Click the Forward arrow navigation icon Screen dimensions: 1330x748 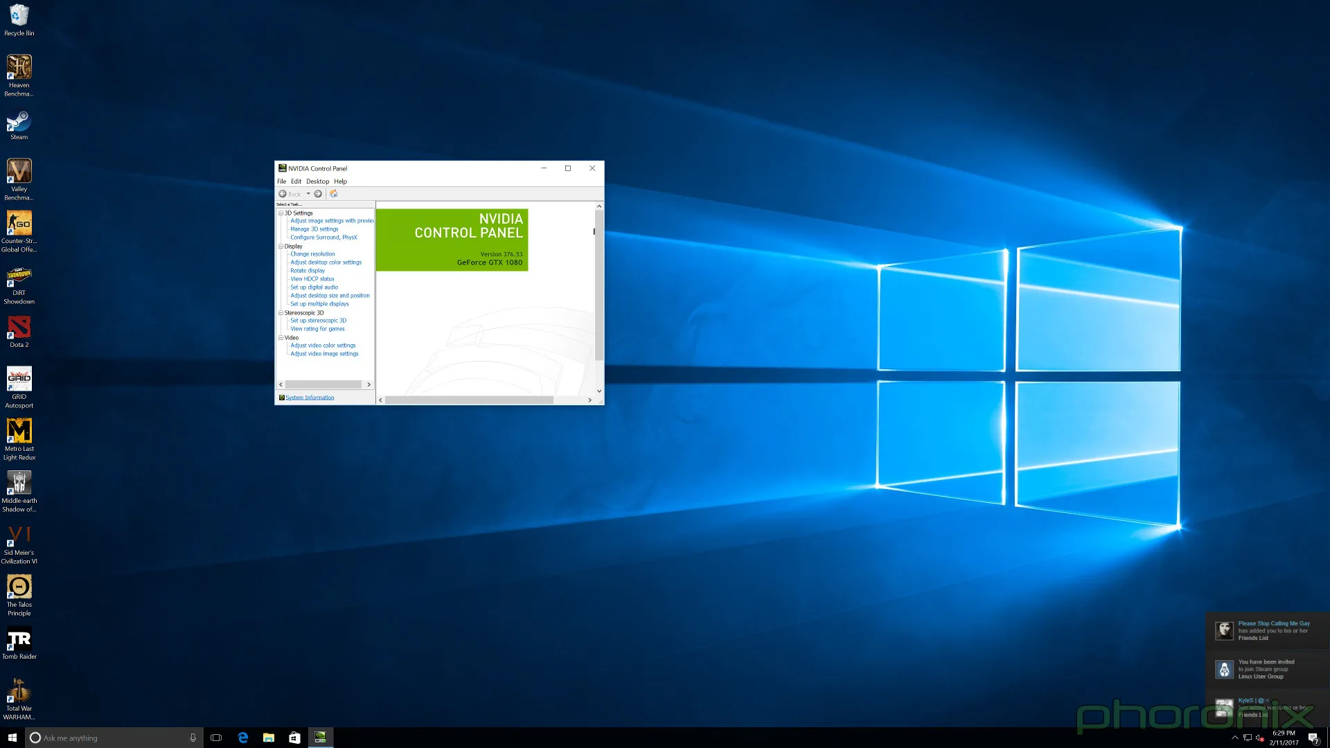318,194
